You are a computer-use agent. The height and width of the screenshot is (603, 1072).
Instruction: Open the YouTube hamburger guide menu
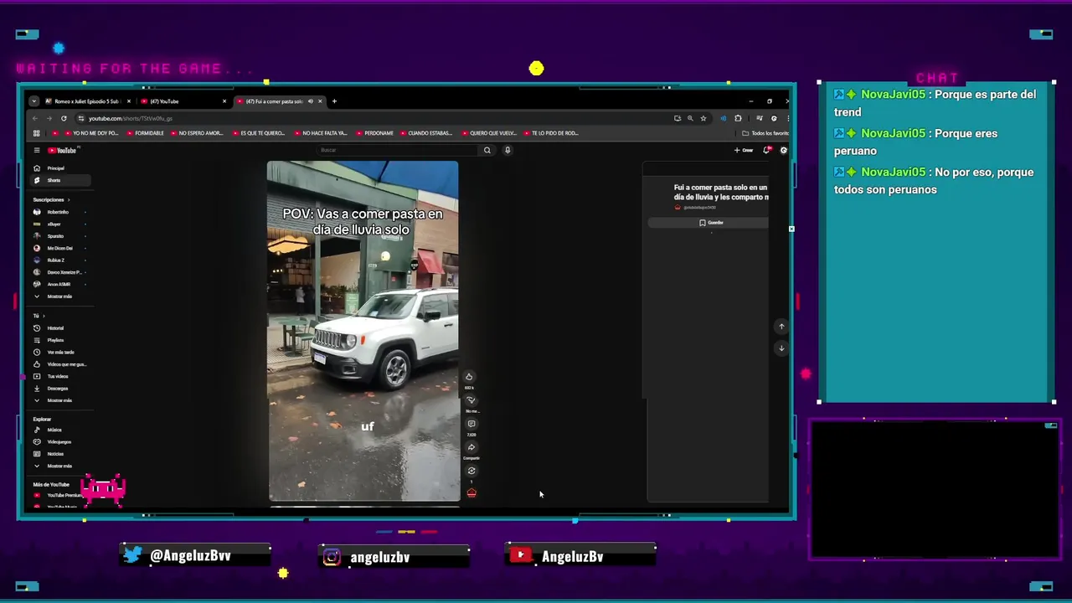click(x=37, y=150)
